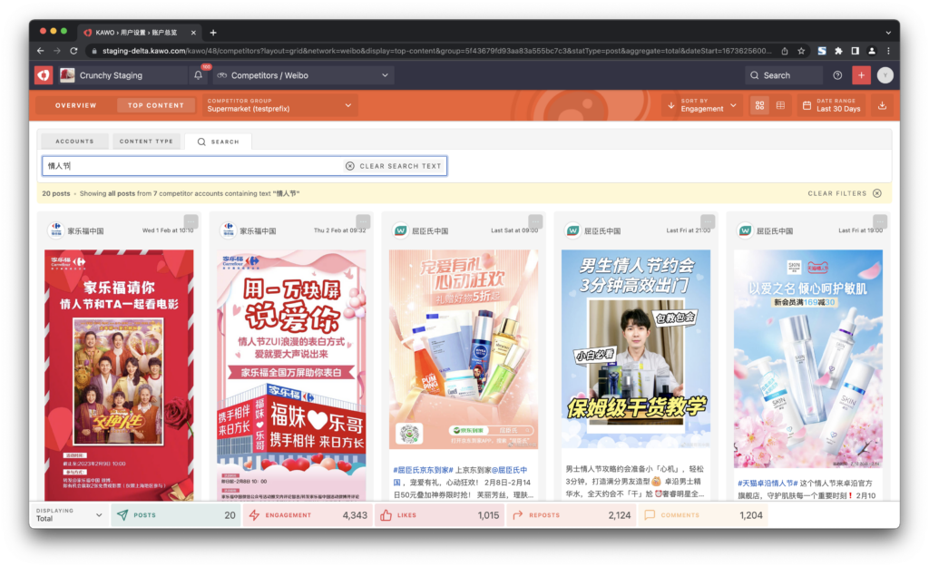
Task: Open the Accounts filter tab
Action: click(74, 142)
